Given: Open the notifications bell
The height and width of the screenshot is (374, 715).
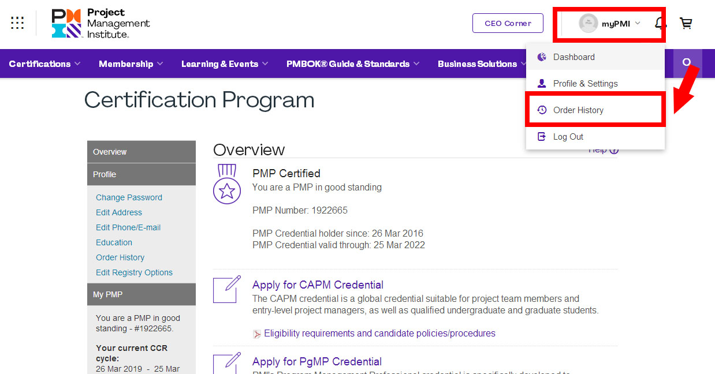Looking at the screenshot, I should (660, 24).
